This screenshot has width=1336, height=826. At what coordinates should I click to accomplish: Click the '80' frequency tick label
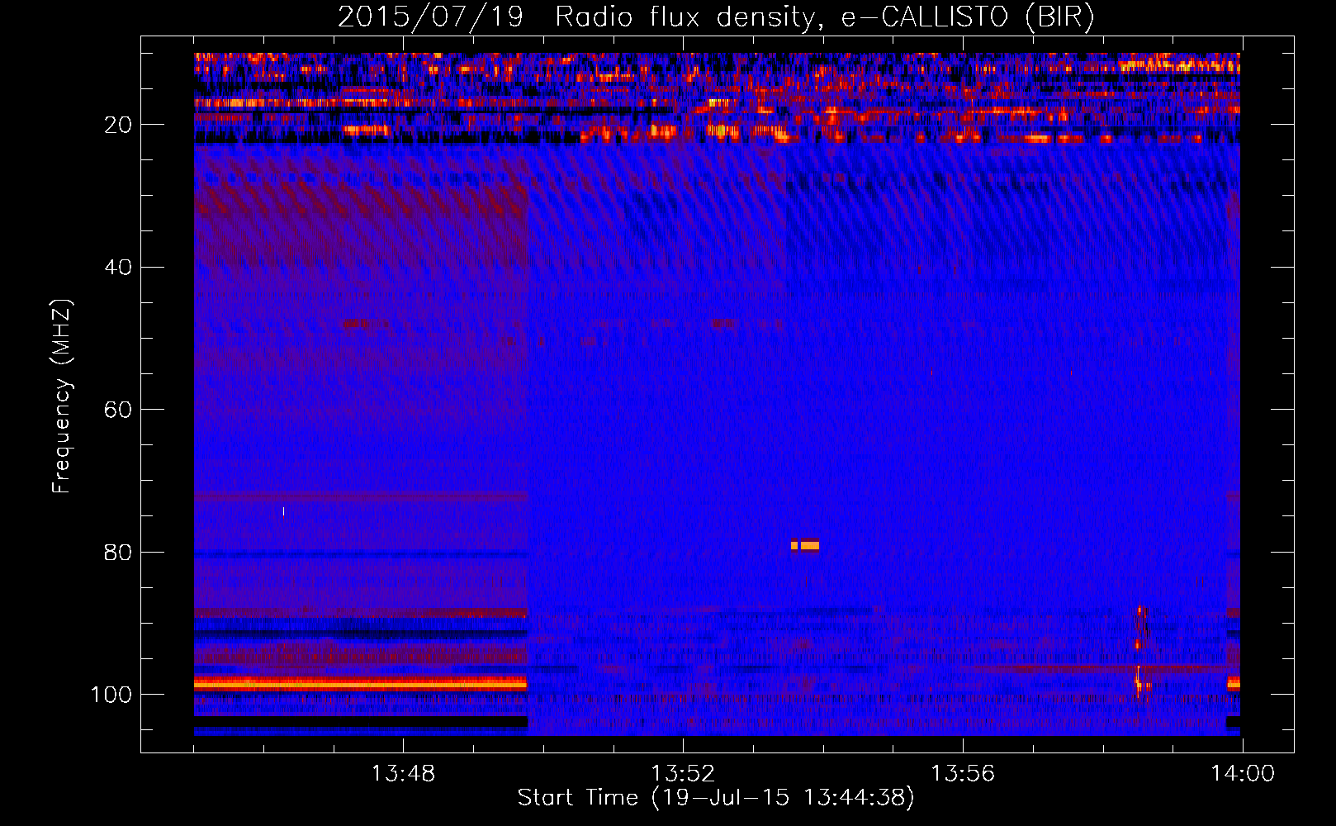click(x=119, y=552)
